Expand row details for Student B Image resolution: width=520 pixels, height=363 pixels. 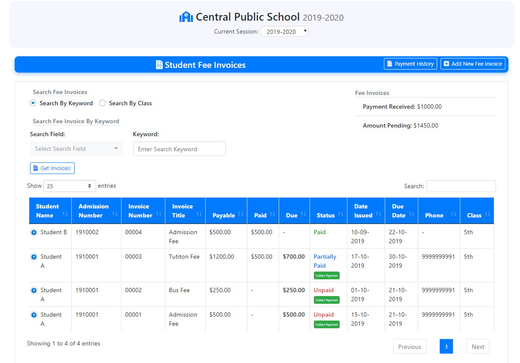[34, 232]
